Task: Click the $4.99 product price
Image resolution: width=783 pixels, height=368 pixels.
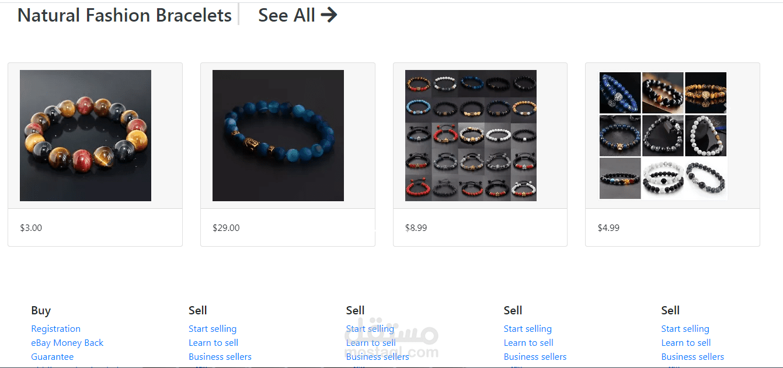Action: [x=608, y=228]
